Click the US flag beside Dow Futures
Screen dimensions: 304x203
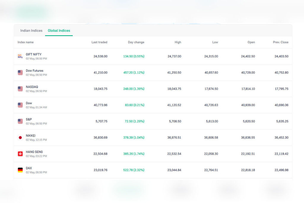(x=20, y=73)
